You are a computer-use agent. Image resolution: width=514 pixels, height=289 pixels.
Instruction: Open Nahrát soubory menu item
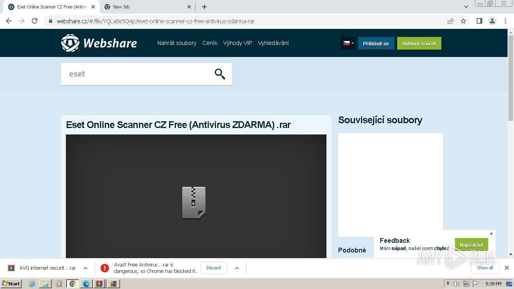tap(177, 43)
